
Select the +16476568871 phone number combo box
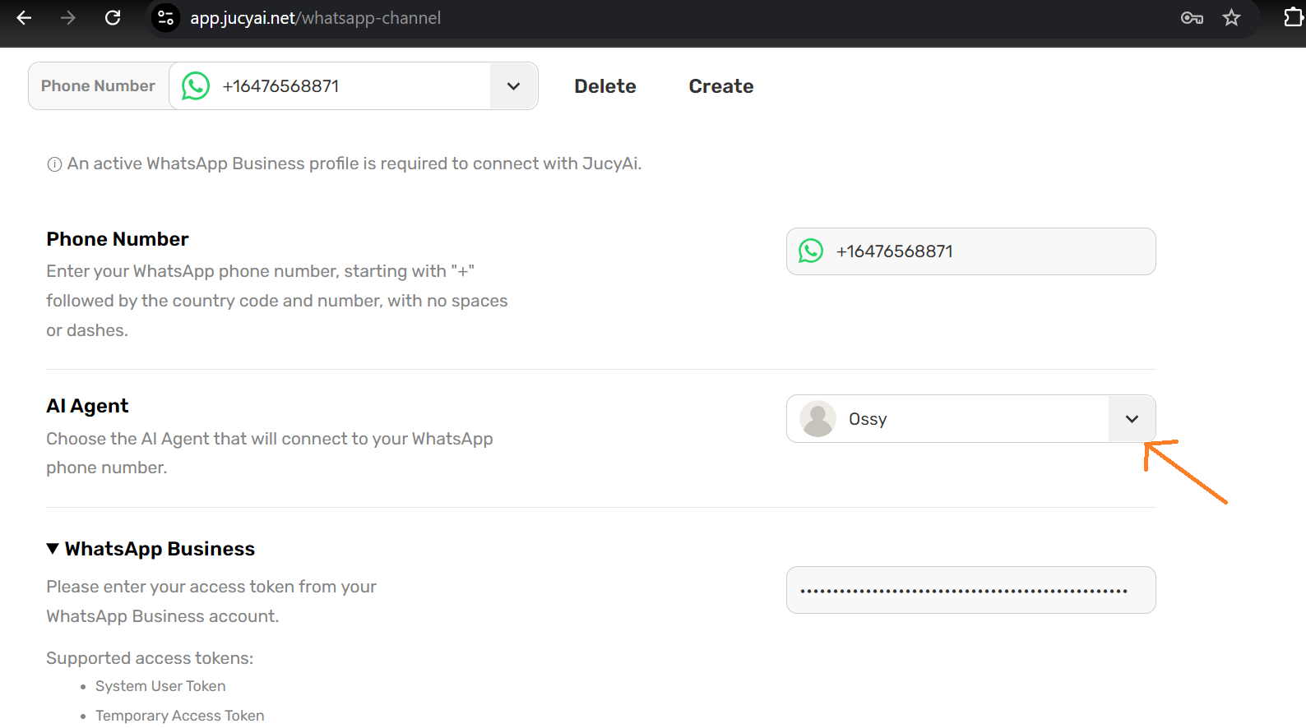point(354,85)
